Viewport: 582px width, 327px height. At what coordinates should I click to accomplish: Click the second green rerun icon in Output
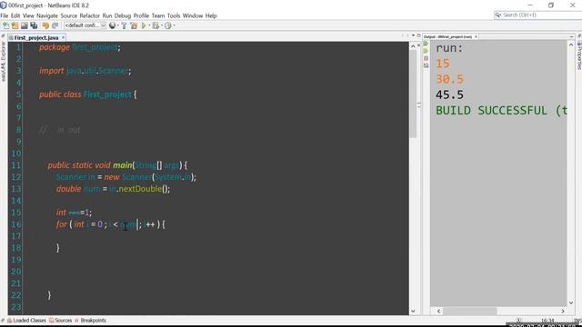click(426, 51)
